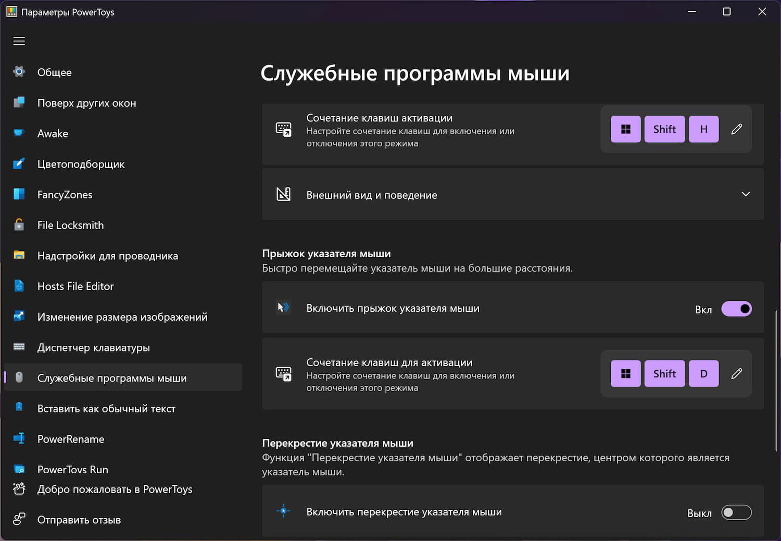The height and width of the screenshot is (541, 781).
Task: Edit the Win+Shift+H shortcut with the pencil
Action: [x=736, y=129]
